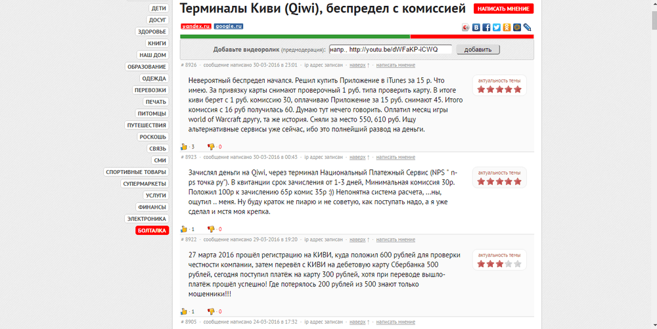The image size is (657, 329).
Task: Open the ОБРАЗОВАНИЕ category
Action: coord(147,67)
